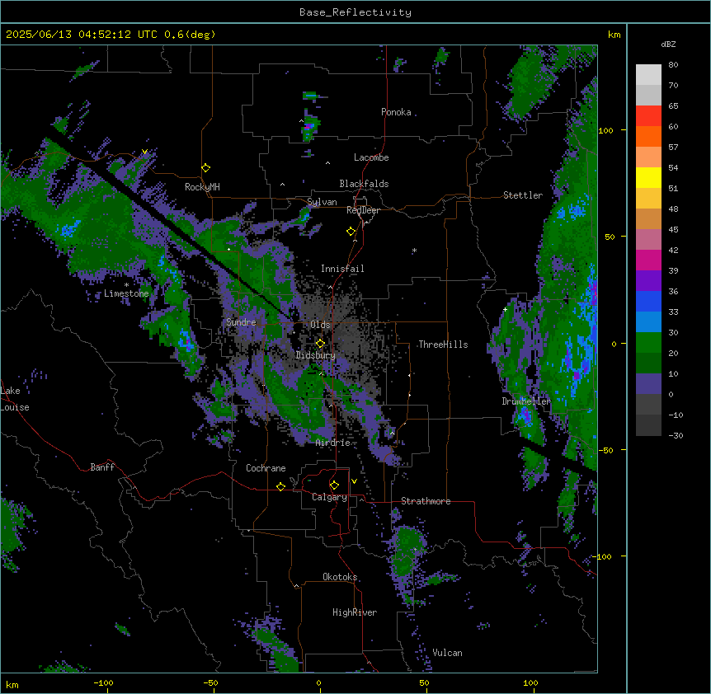The image size is (711, 694).
Task: Click the dBZ legend heading
Action: click(x=668, y=45)
